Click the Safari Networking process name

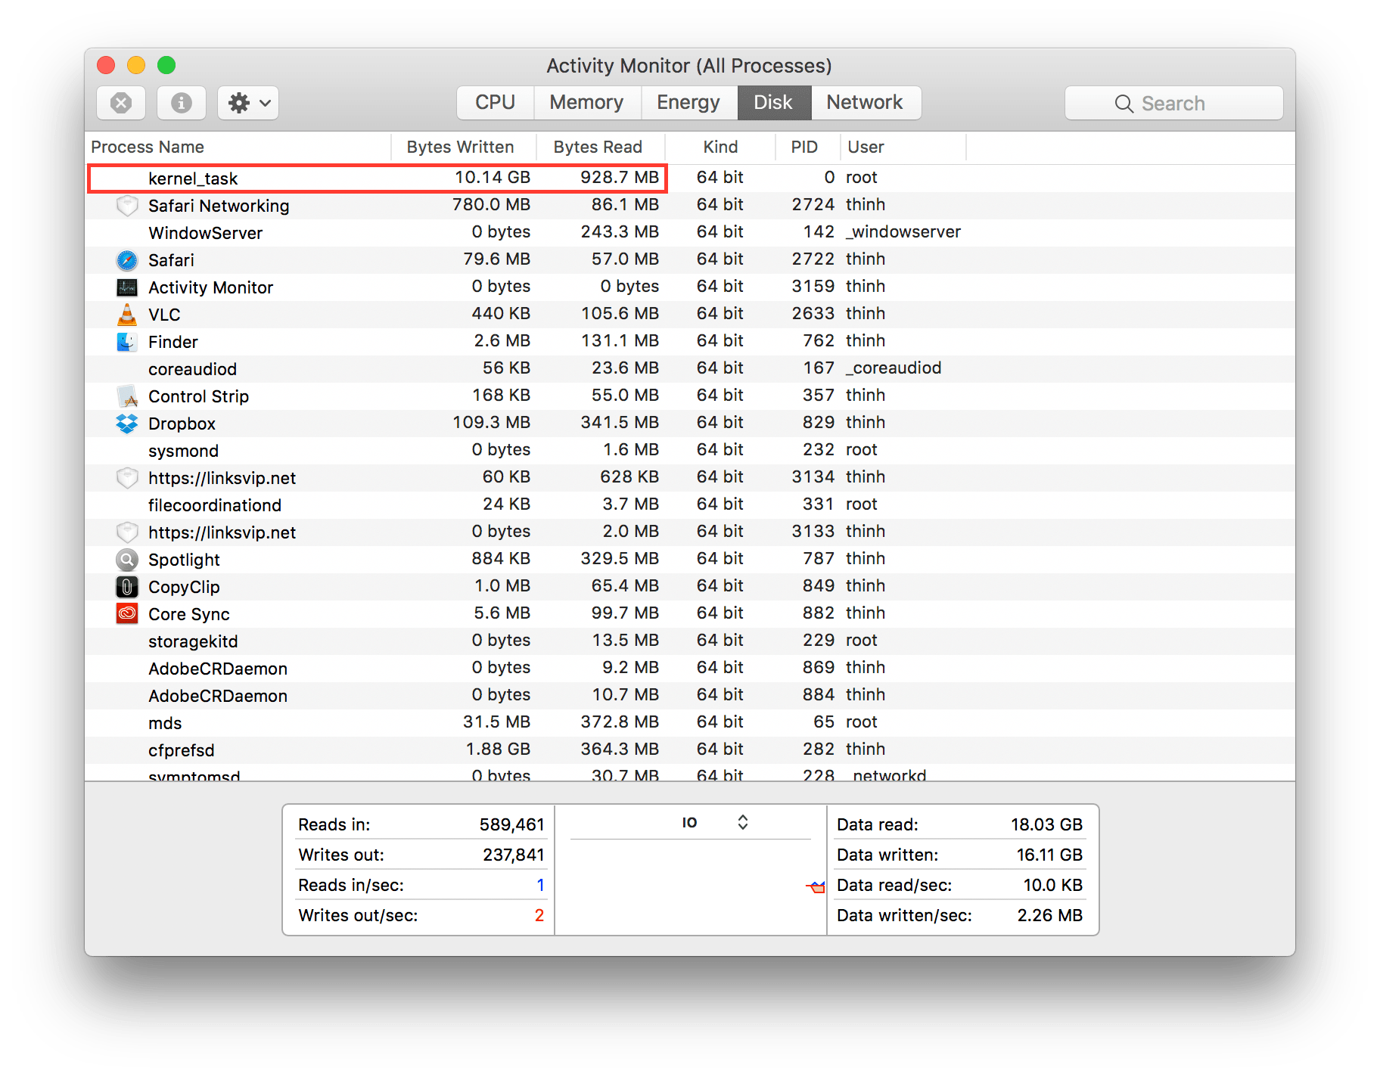(x=219, y=206)
